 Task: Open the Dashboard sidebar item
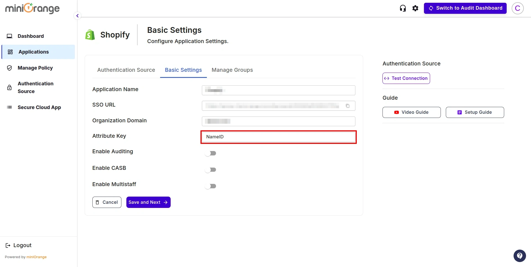[30, 36]
